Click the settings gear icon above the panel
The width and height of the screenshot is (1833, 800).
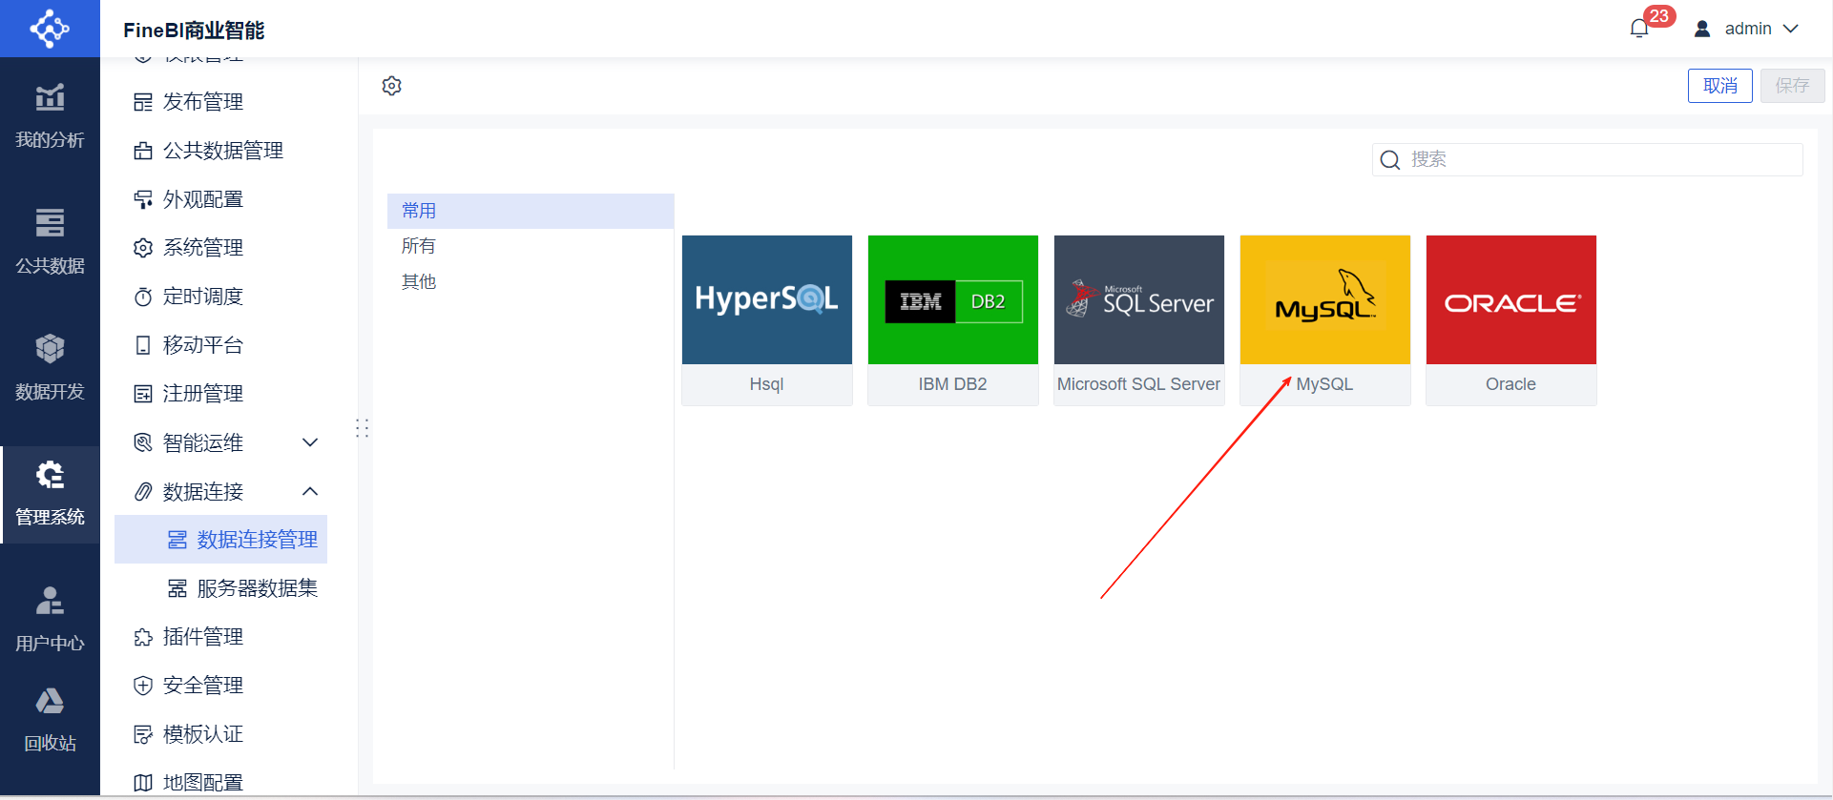pyautogui.click(x=391, y=86)
